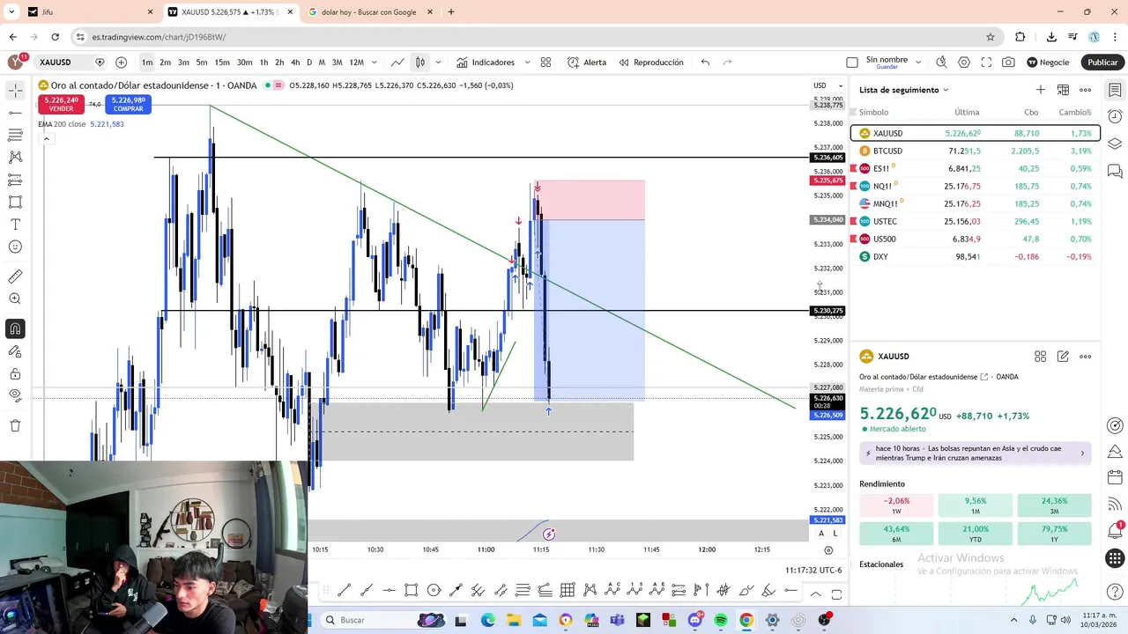Image resolution: width=1128 pixels, height=634 pixels.
Task: Open quick search magnifier icon
Action: click(x=941, y=63)
